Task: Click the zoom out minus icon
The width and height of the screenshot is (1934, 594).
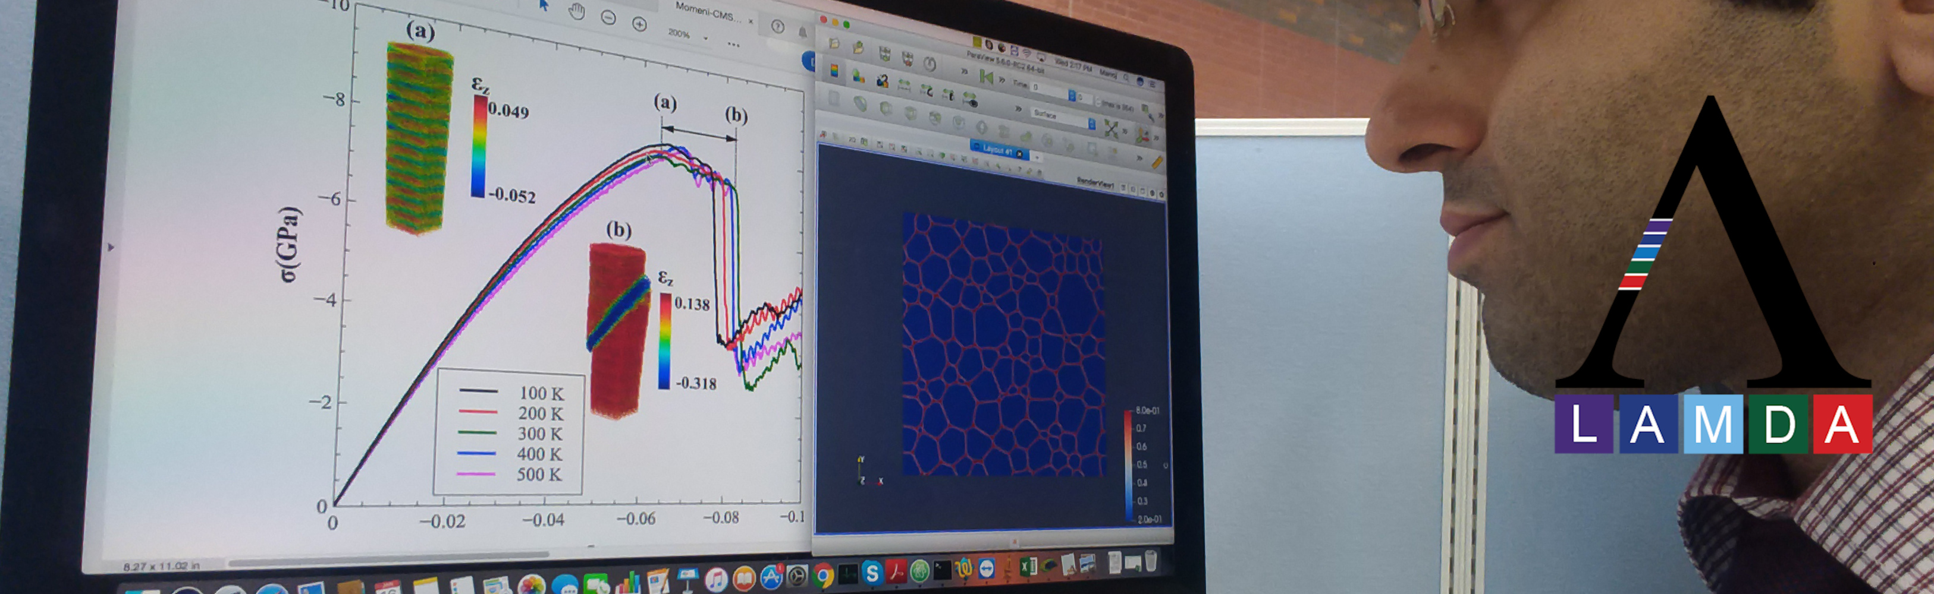Action: coord(608,18)
